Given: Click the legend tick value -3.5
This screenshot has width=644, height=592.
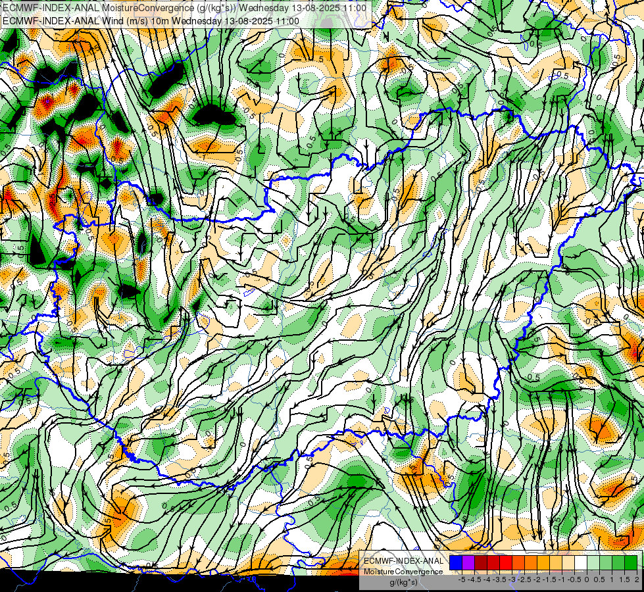Looking at the screenshot, I should click(x=499, y=580).
